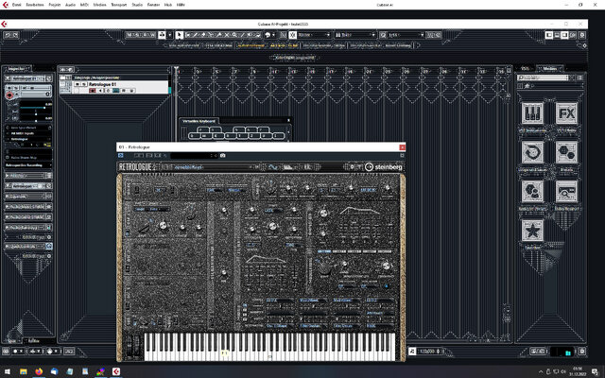The height and width of the screenshot is (378, 605).
Task: Select the Retrologue 01 track name
Action: point(102,84)
